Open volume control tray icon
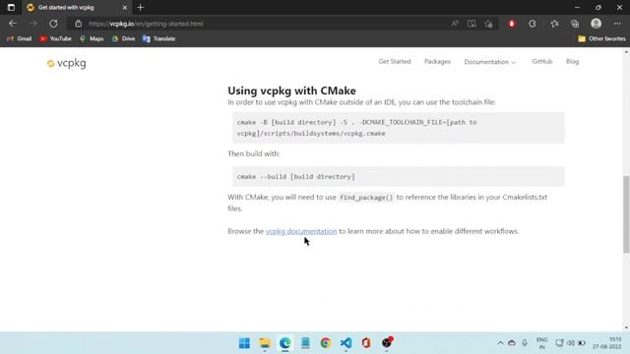 pos(571,343)
